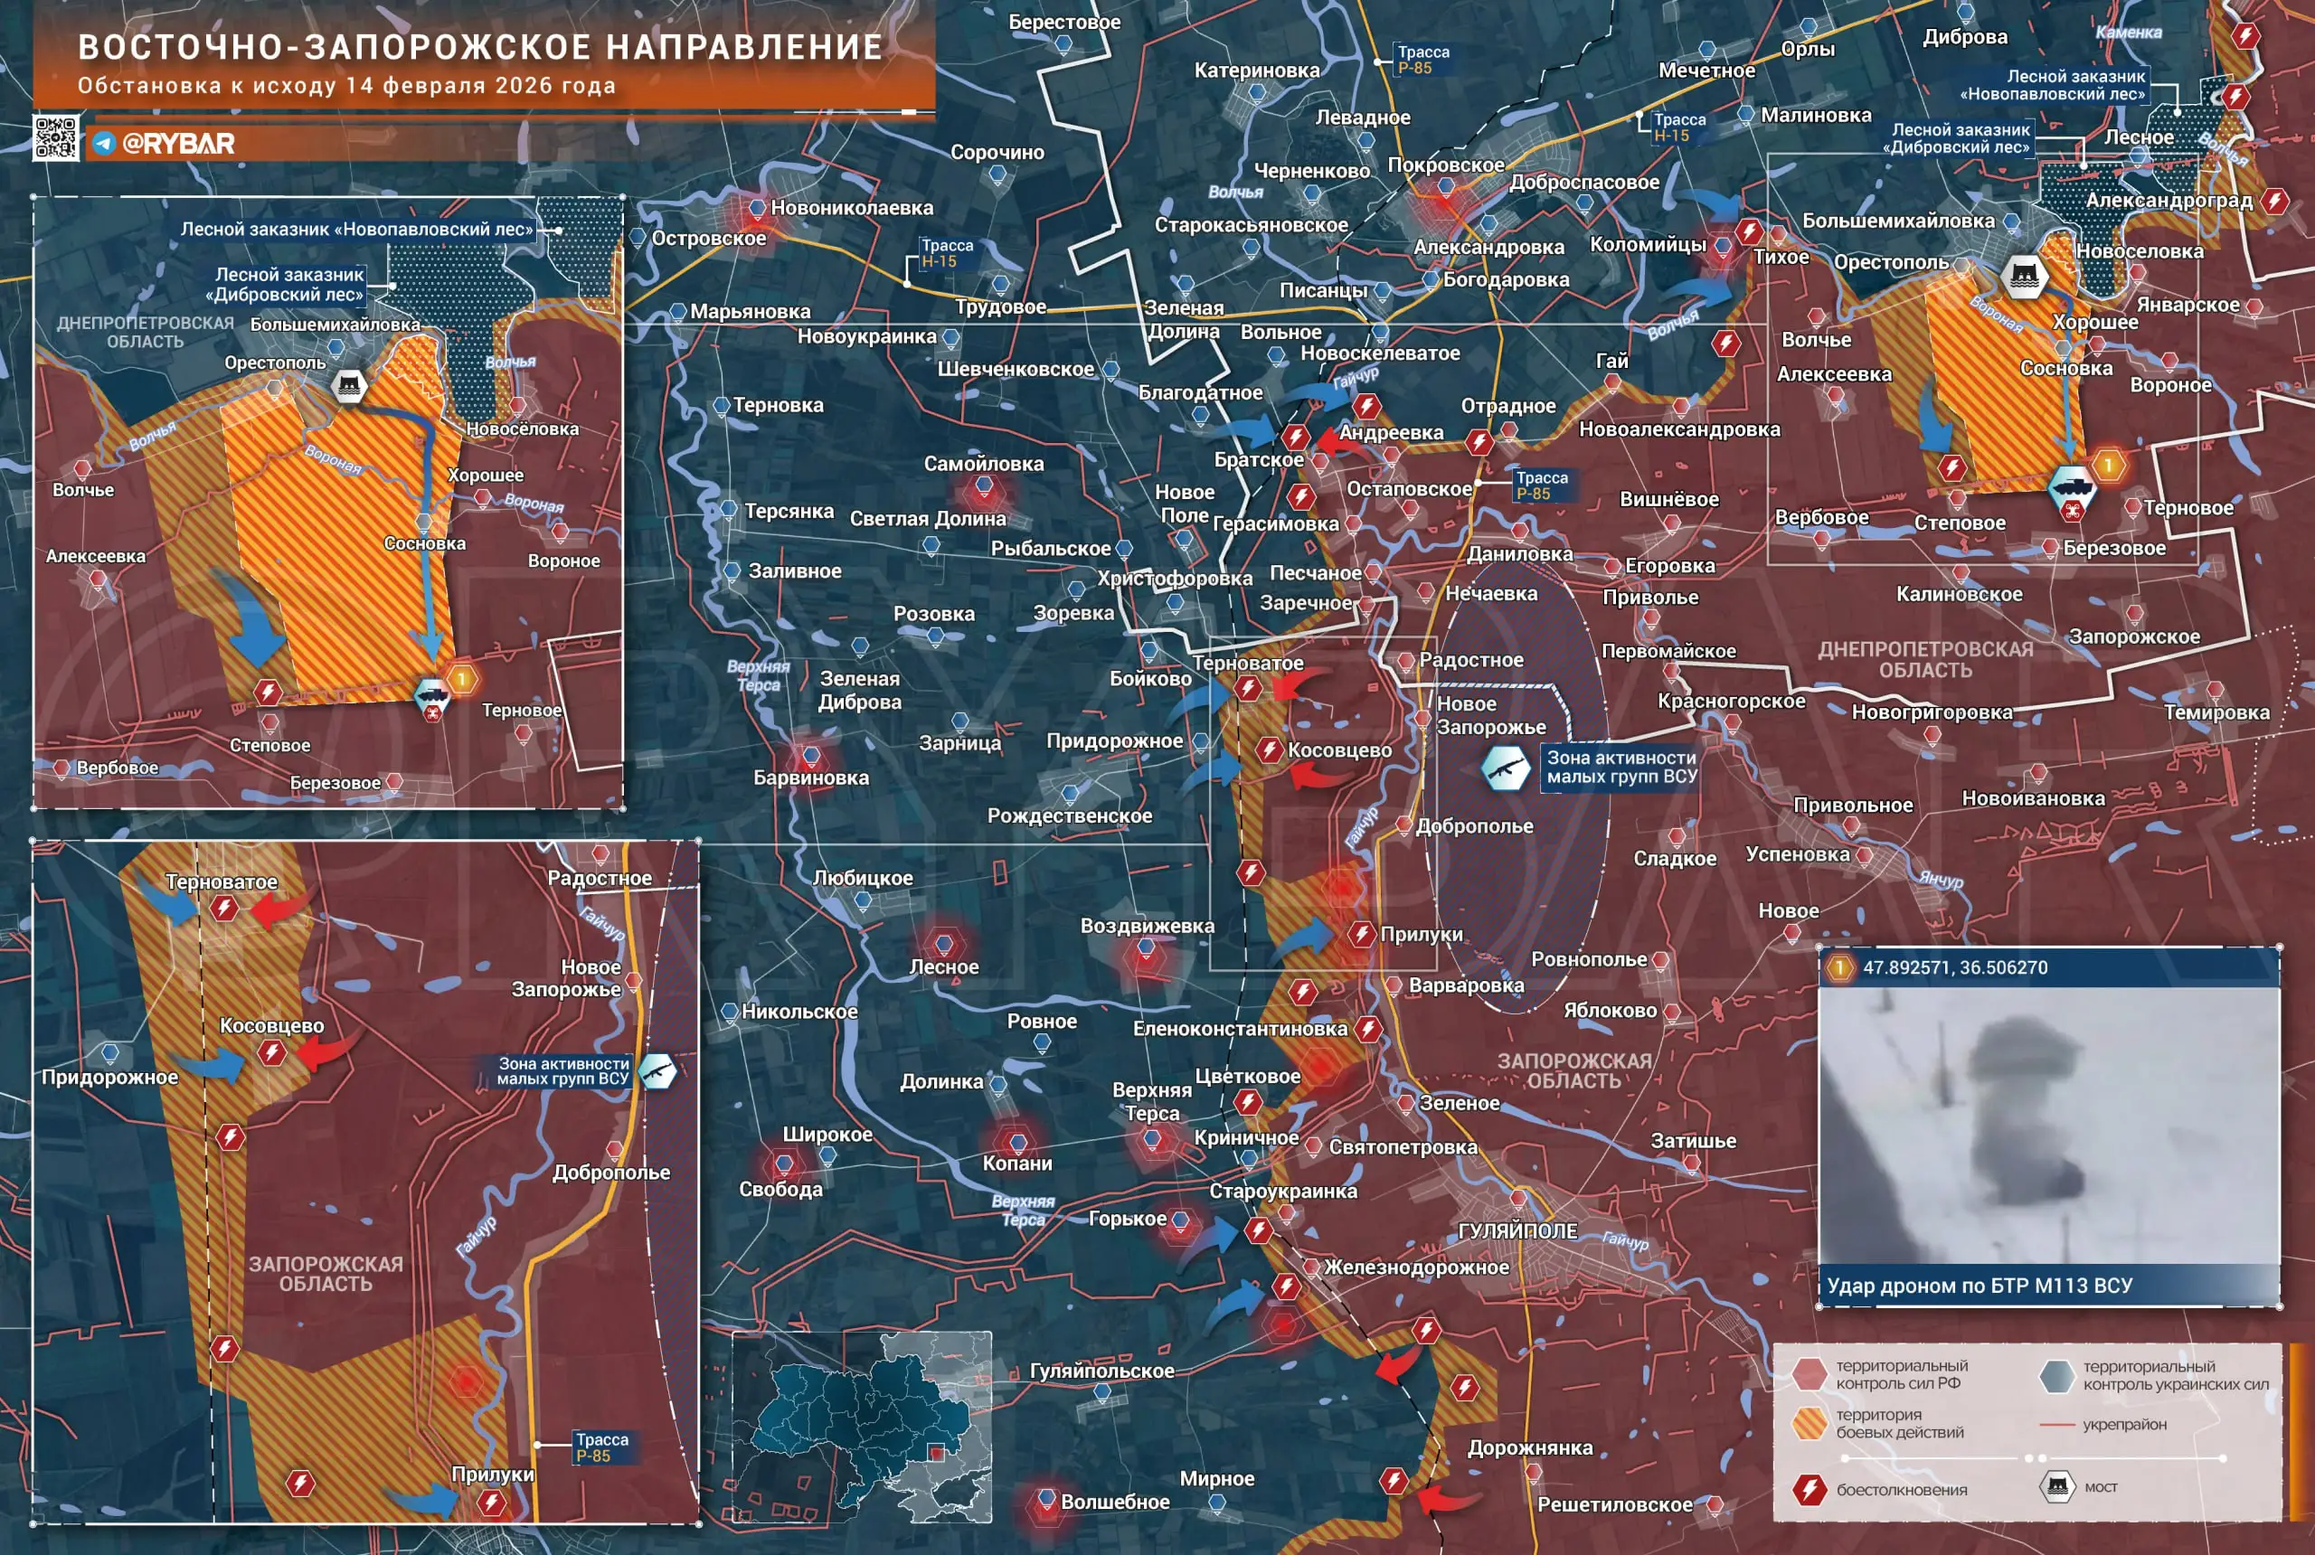Viewport: 2315px width, 1555px height.
Task: Click the QR code beside the Rybar logo
Action: coord(55,137)
